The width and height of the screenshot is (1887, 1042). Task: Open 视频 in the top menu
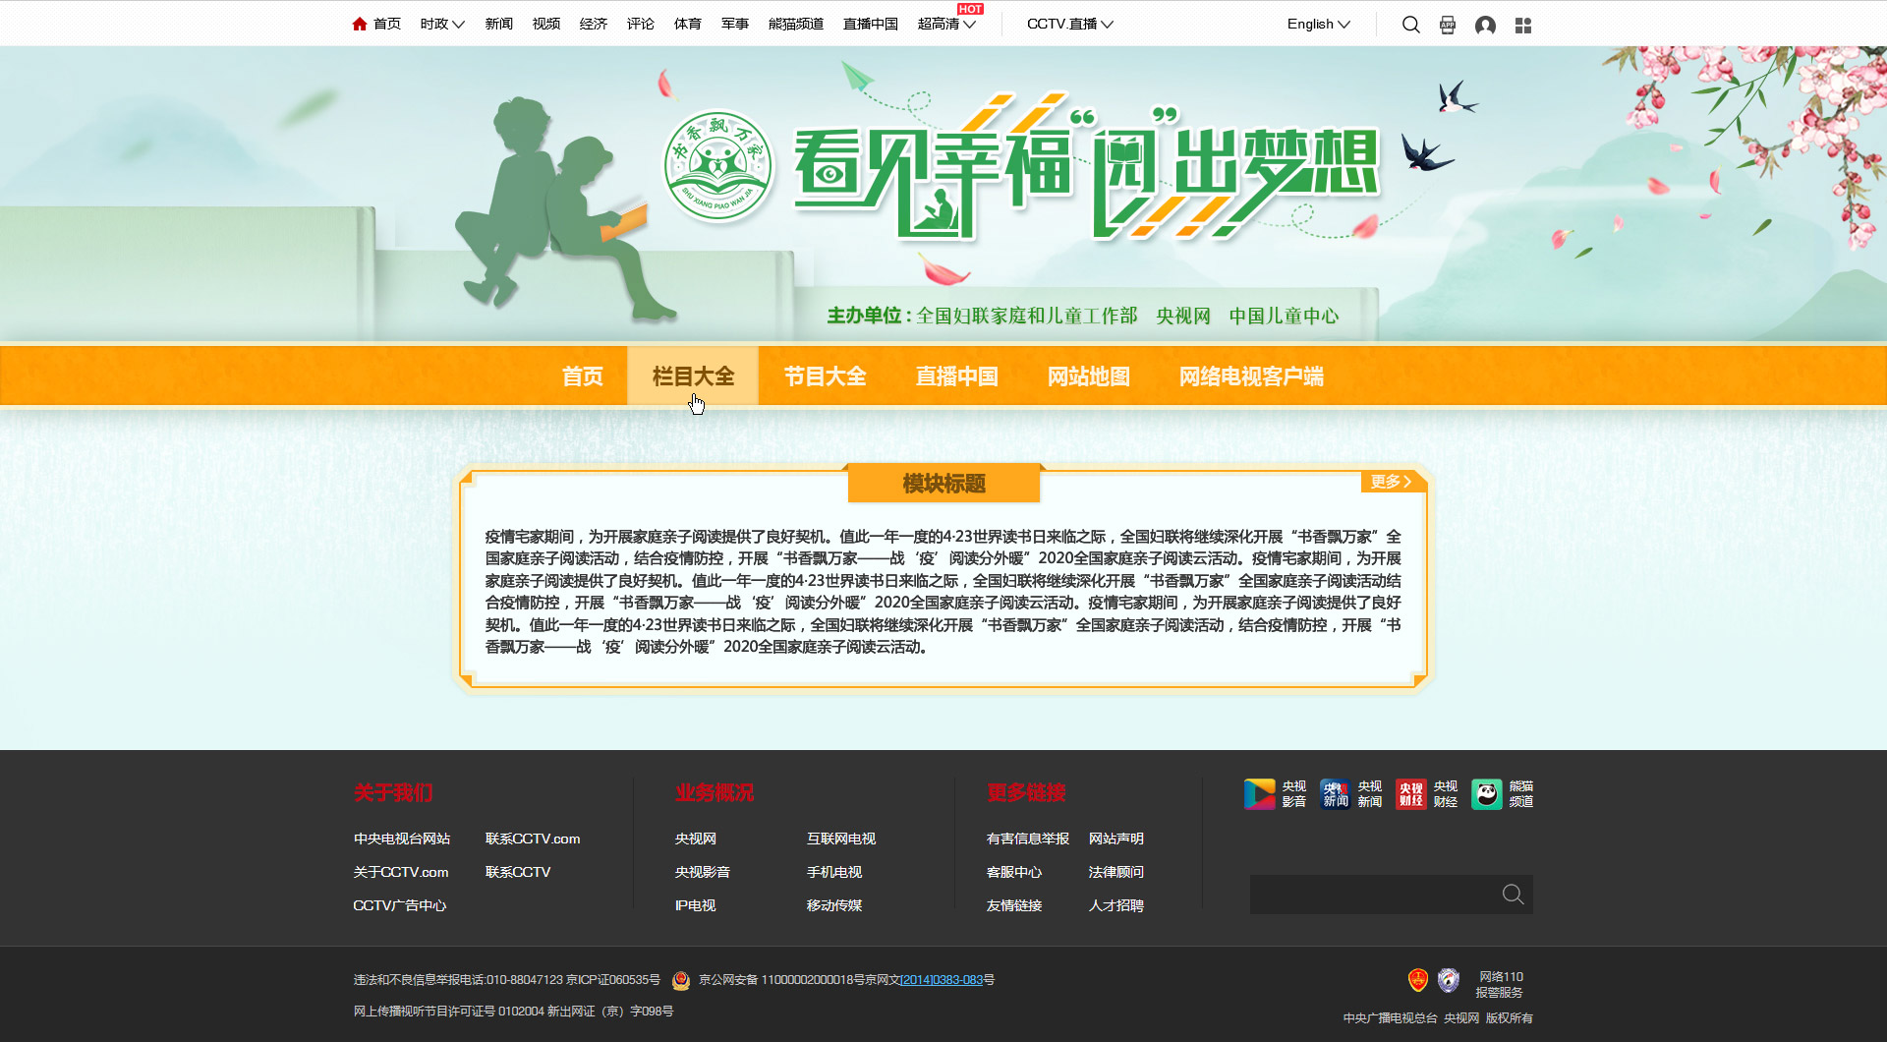pyautogui.click(x=546, y=24)
